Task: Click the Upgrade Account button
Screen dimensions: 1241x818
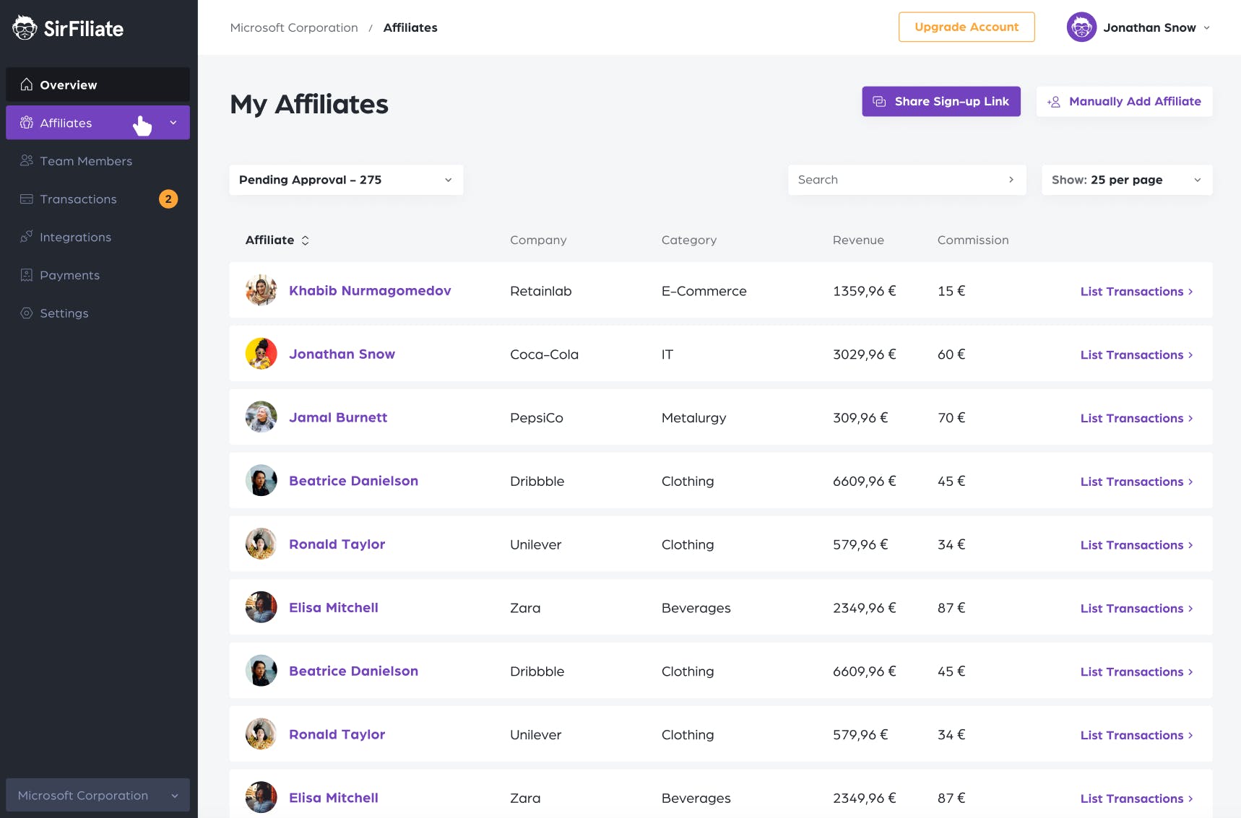Action: [x=967, y=27]
